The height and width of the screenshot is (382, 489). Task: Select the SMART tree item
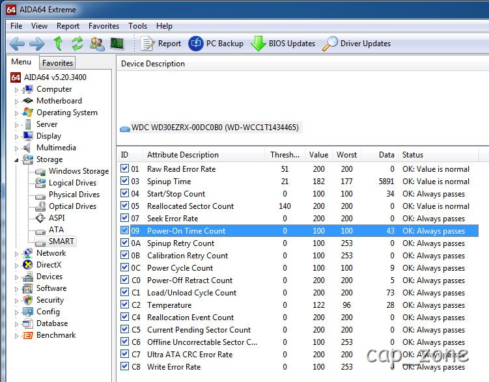[x=61, y=241]
